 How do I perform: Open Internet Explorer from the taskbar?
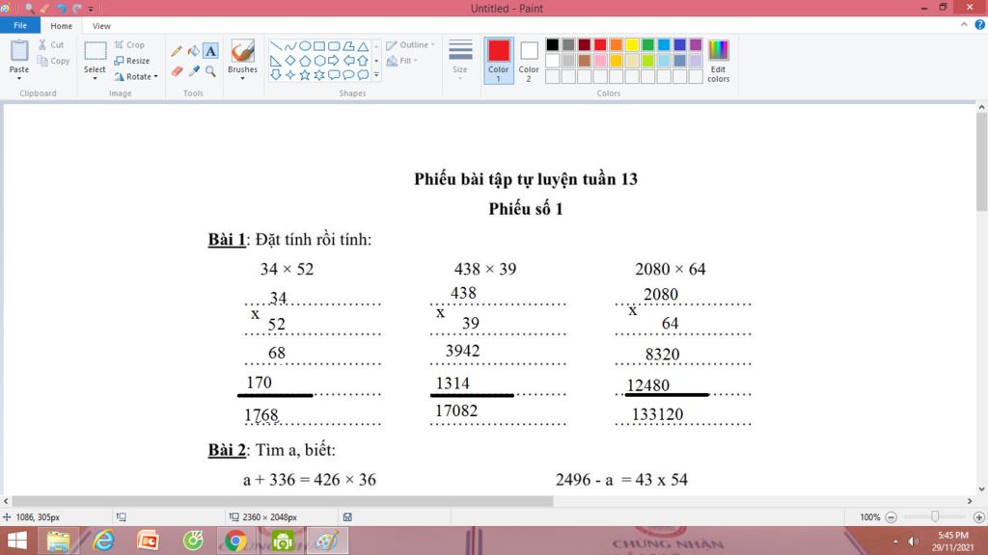tap(104, 541)
